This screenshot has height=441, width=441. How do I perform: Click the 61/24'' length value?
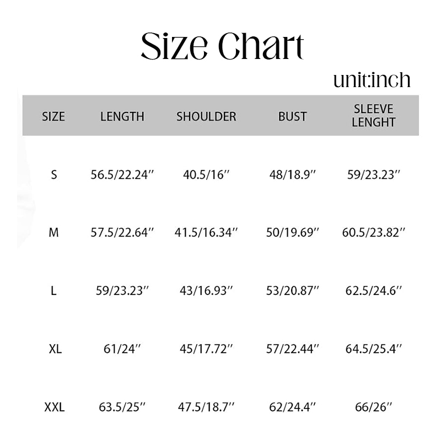pyautogui.click(x=122, y=349)
